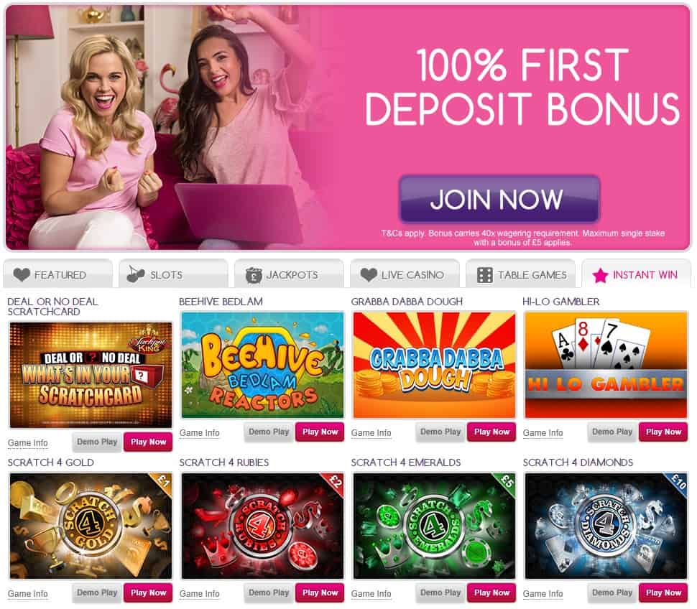Click the heart icon on Live Casino tab
This screenshot has width=697, height=609.
tap(369, 275)
